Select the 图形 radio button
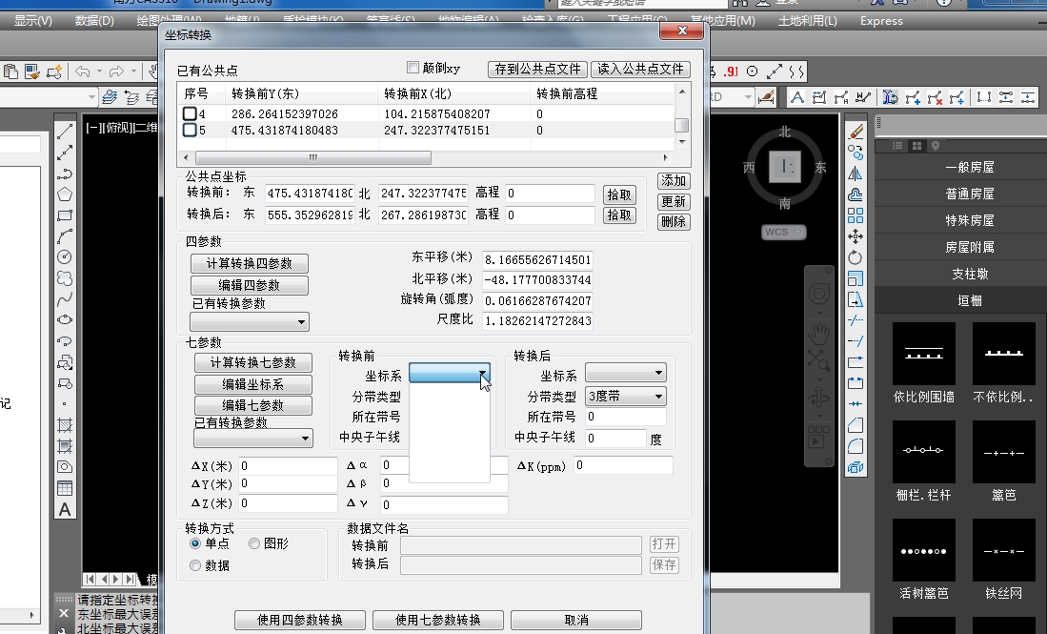This screenshot has width=1047, height=634. tap(254, 543)
